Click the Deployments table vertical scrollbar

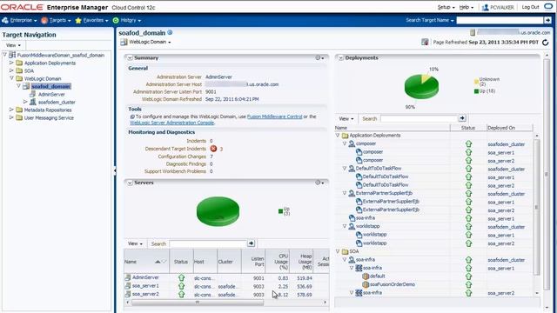point(537,207)
